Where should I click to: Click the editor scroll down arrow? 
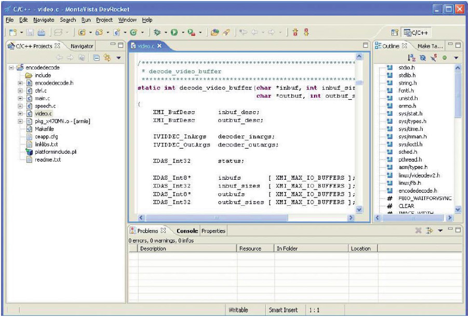(x=359, y=209)
